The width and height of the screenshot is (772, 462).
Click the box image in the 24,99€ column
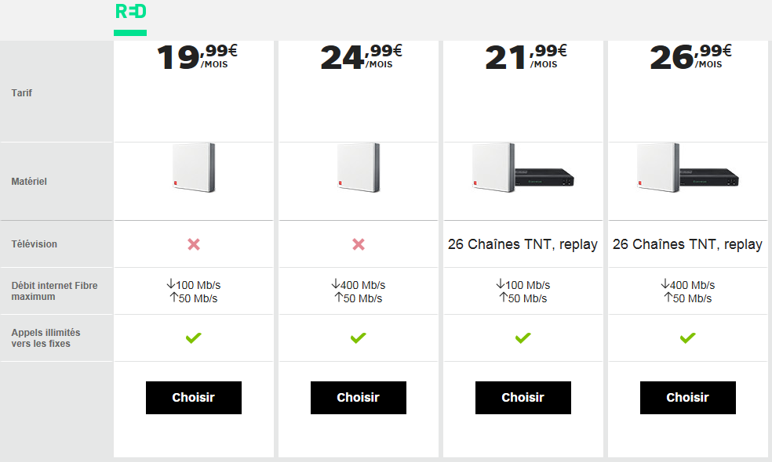click(358, 167)
